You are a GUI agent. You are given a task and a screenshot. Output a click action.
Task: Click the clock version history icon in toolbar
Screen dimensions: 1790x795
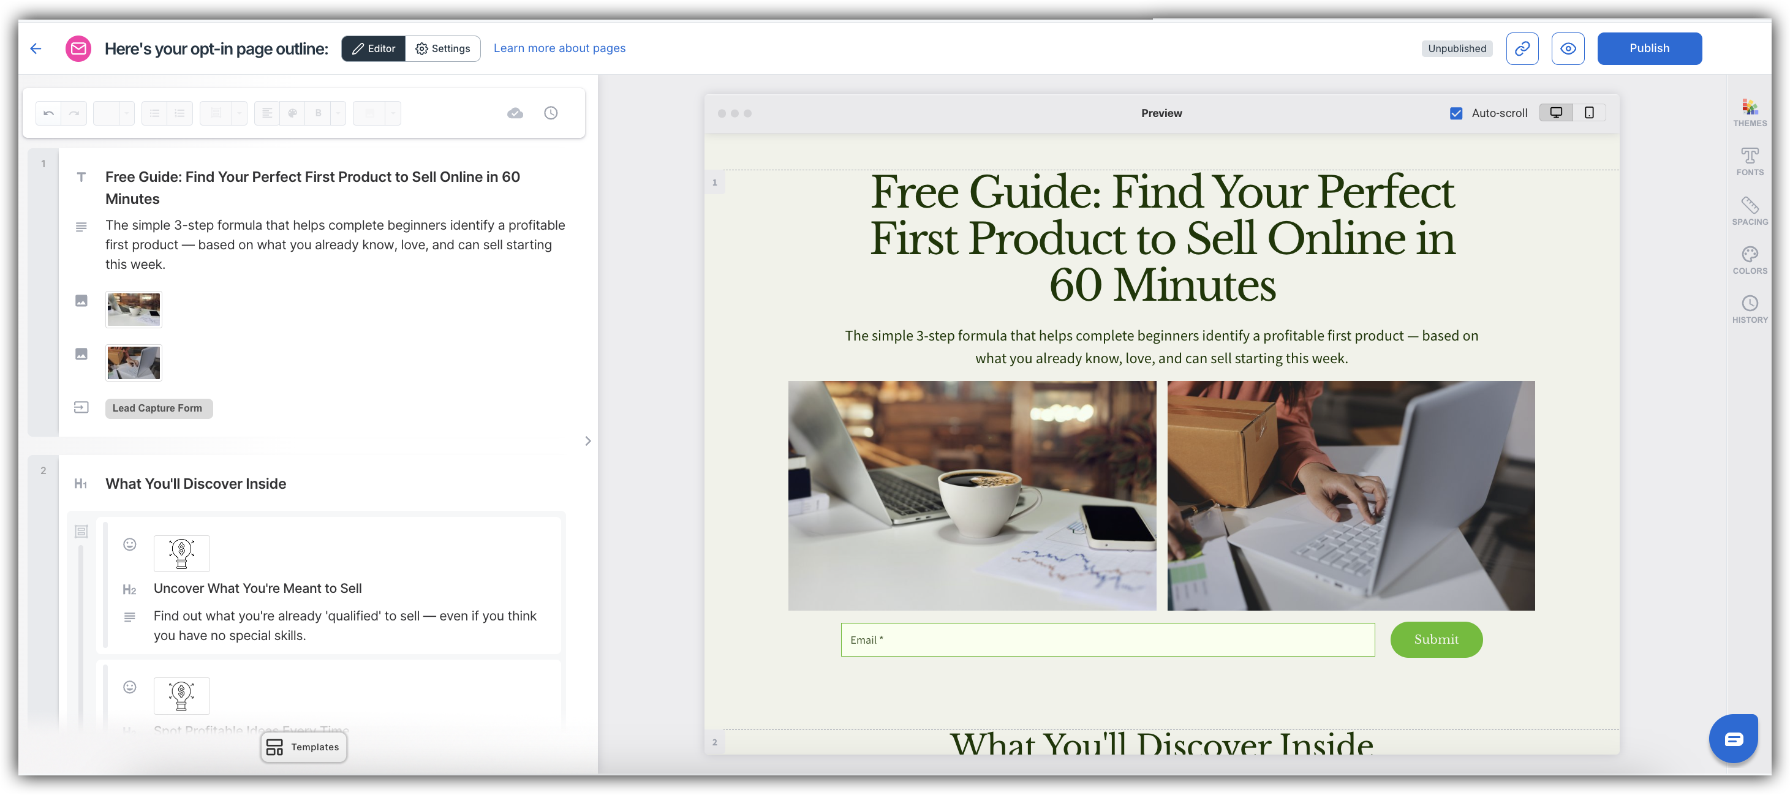point(550,113)
